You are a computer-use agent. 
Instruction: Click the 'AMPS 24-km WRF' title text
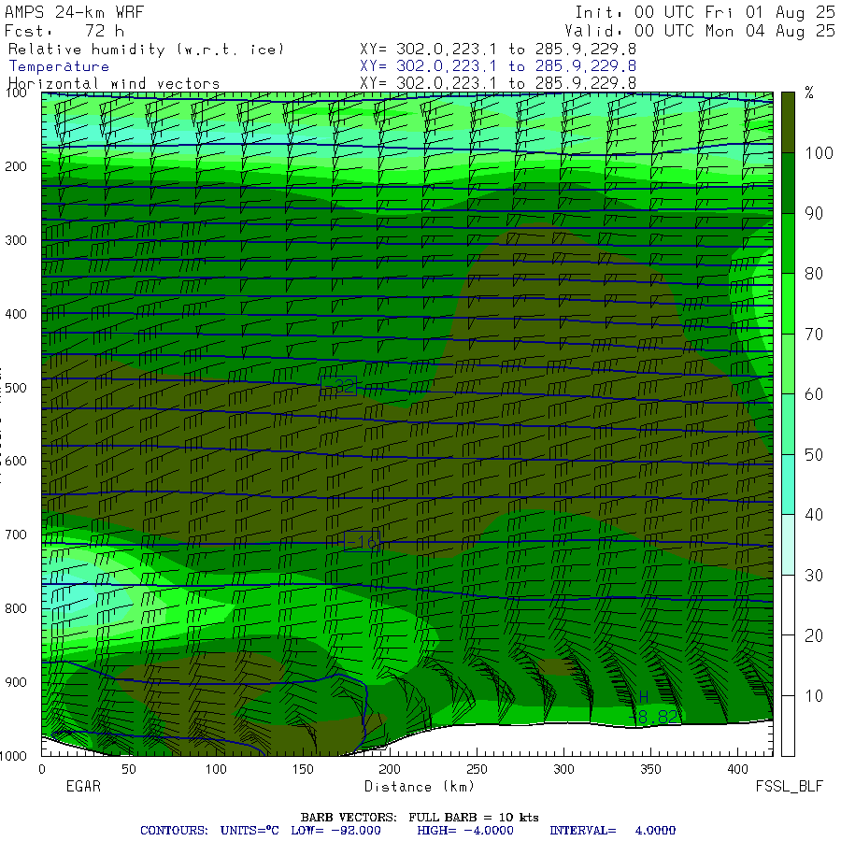(74, 12)
